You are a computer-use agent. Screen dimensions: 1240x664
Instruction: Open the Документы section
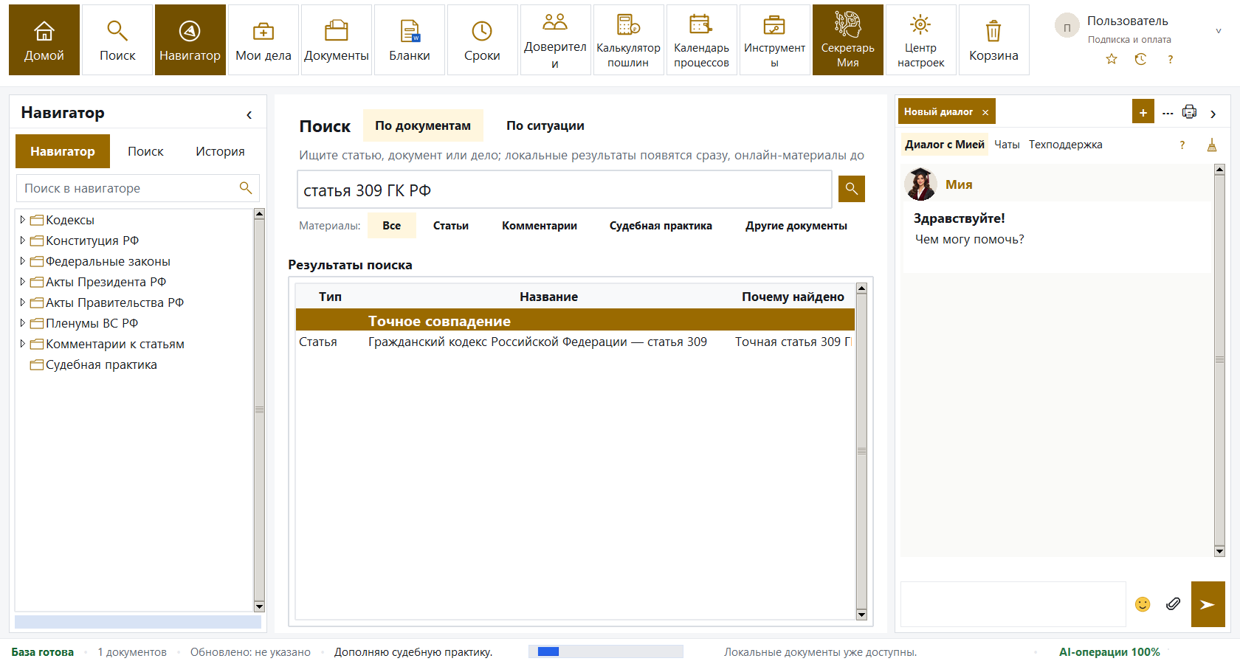337,40
